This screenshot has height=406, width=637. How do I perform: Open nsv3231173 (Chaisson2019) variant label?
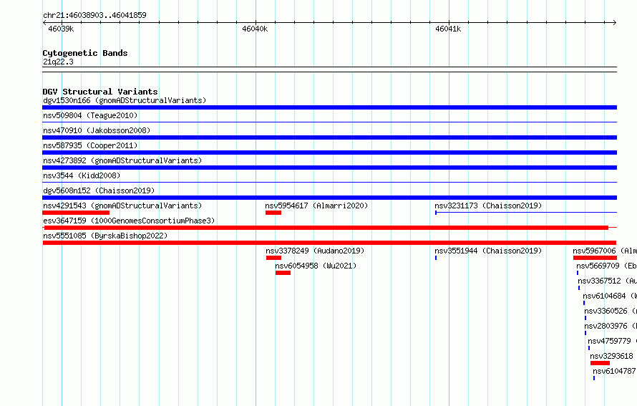(488, 206)
